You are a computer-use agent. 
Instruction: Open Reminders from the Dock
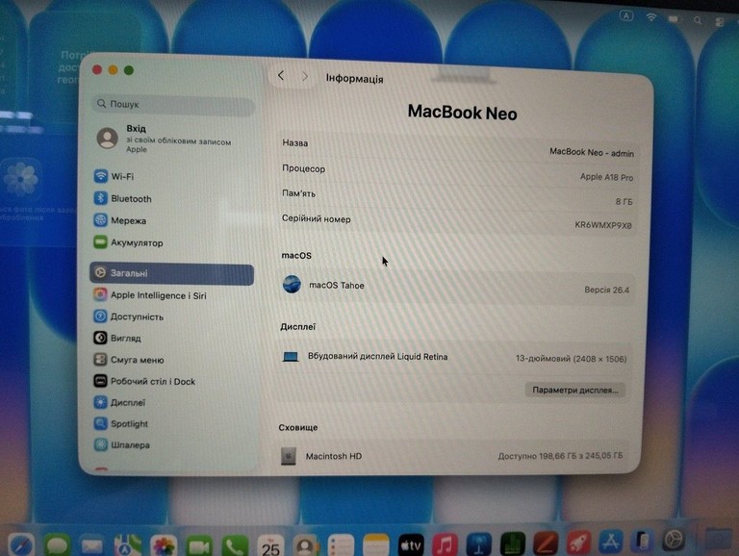tap(341, 546)
